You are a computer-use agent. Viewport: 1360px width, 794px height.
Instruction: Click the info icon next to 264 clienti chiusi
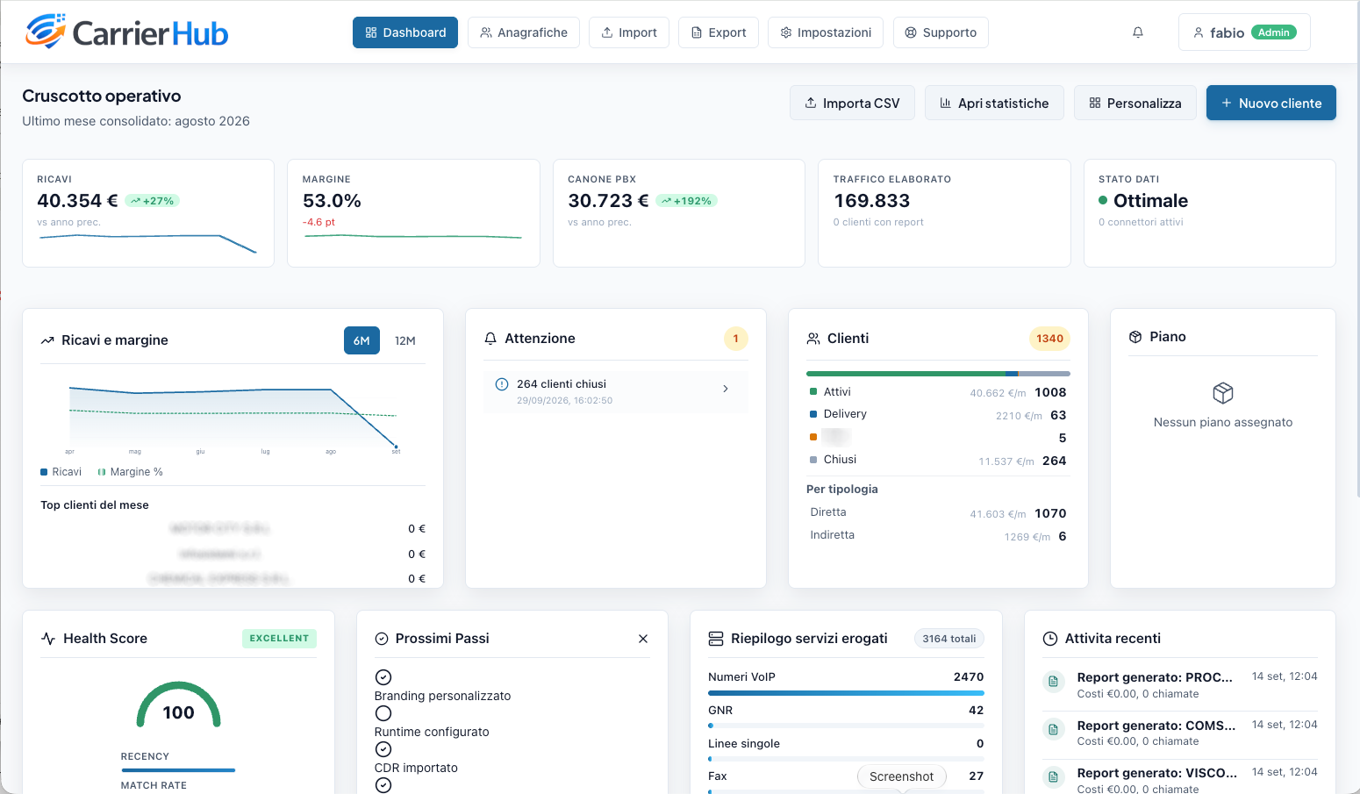[x=502, y=384]
